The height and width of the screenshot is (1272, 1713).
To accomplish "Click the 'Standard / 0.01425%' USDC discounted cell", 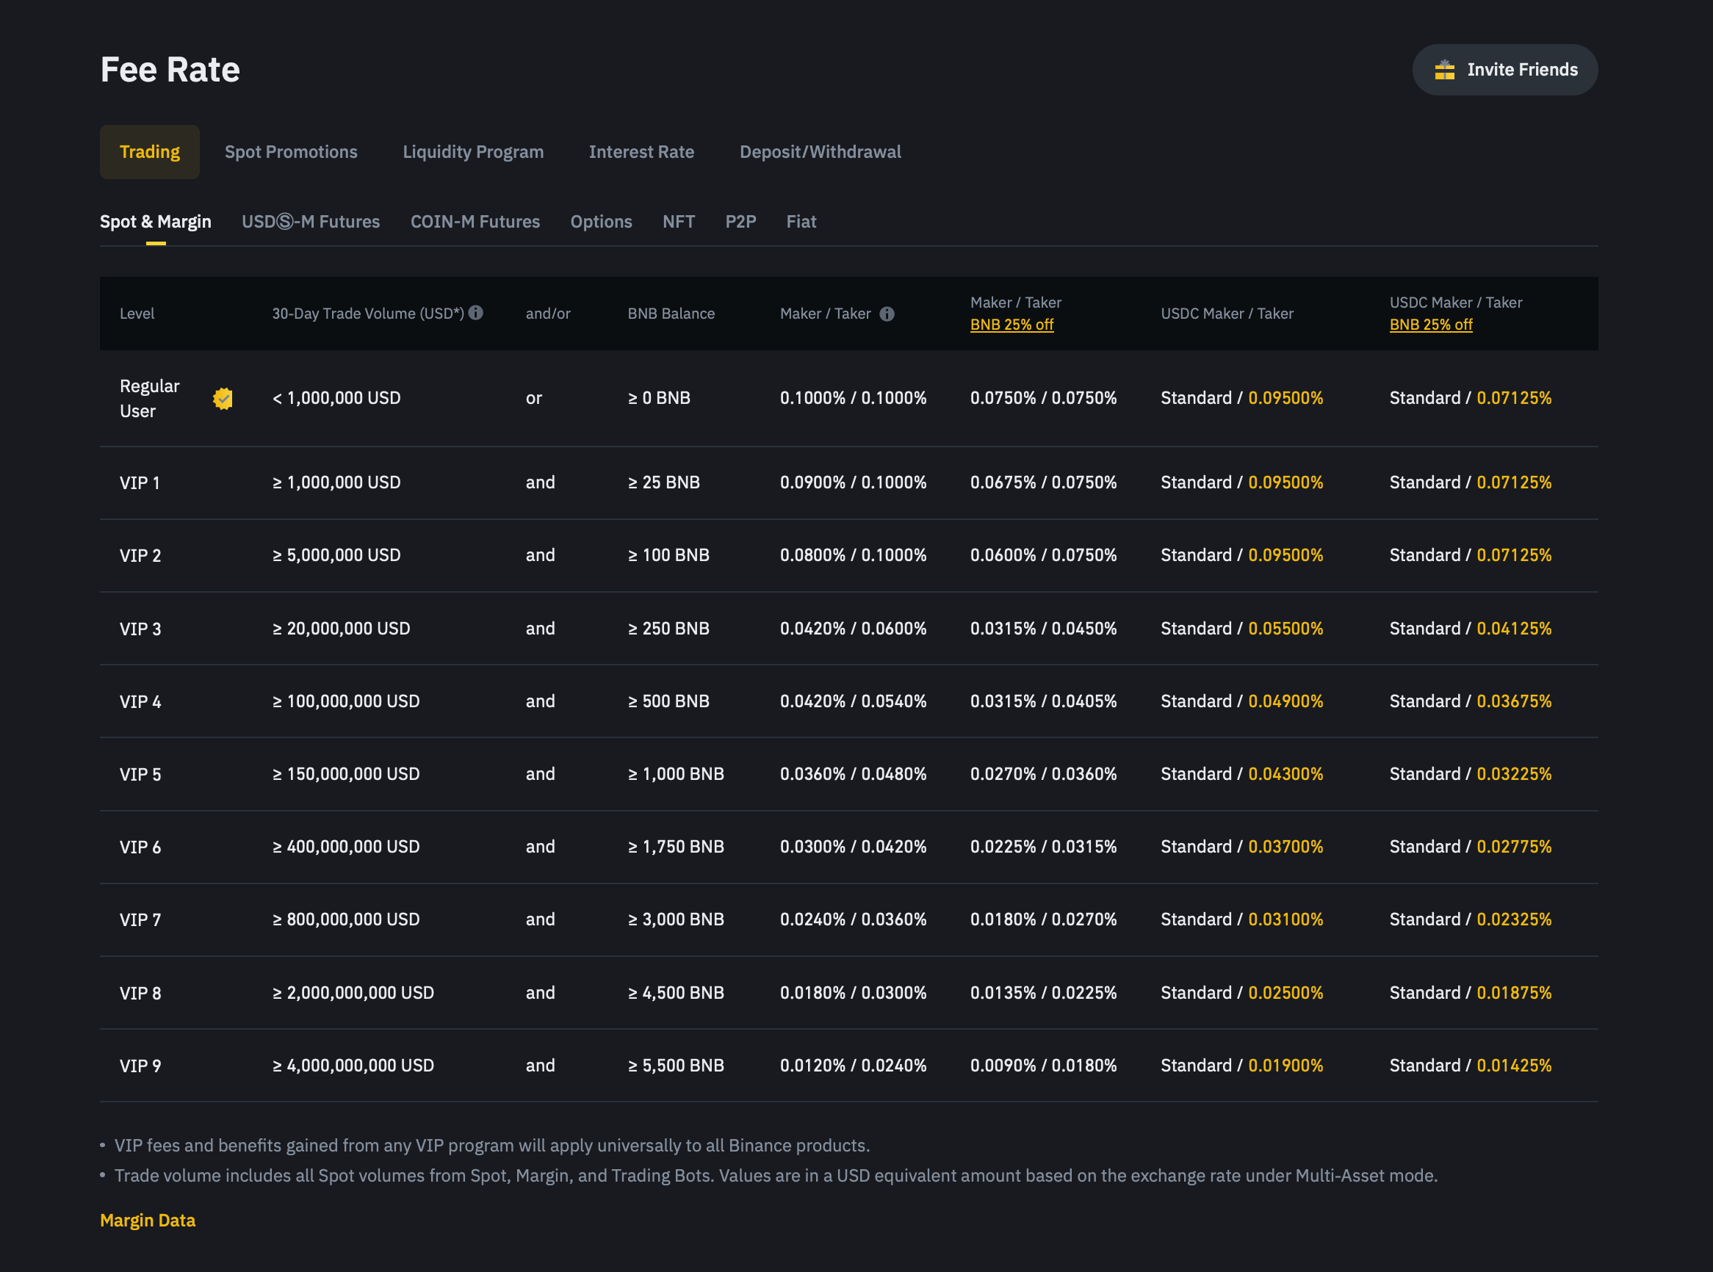I will (x=1471, y=1066).
